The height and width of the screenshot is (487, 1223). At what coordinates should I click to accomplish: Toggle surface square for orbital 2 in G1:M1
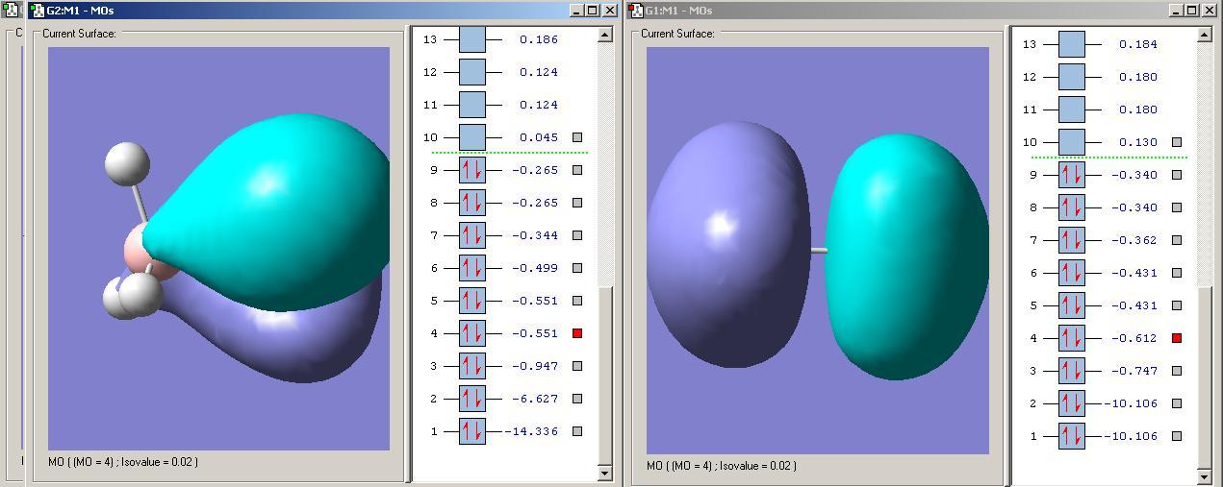point(1177,403)
